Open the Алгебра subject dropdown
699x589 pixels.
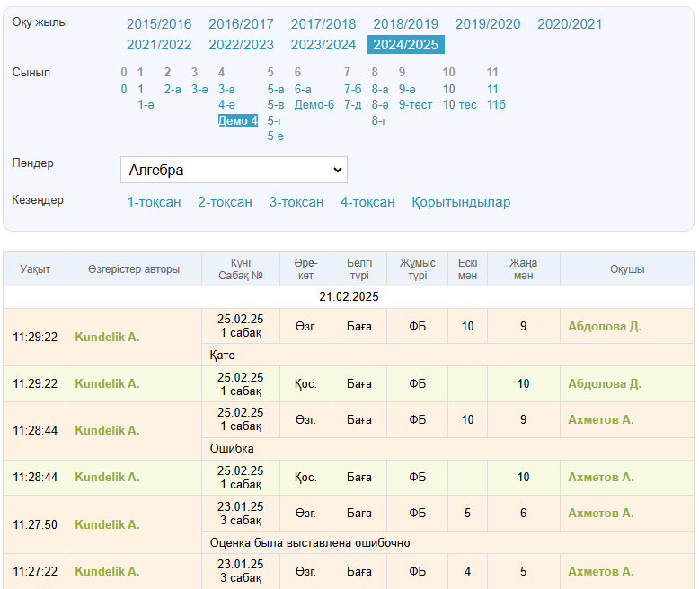(234, 170)
